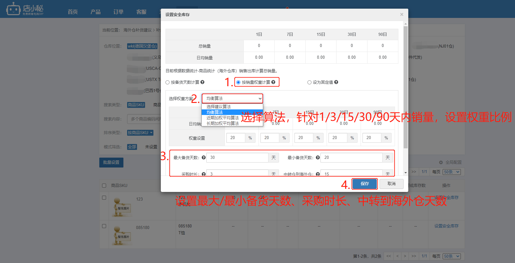Select 商品SKU search type tag
Screen dimensions: 515x263
[x=136, y=105]
